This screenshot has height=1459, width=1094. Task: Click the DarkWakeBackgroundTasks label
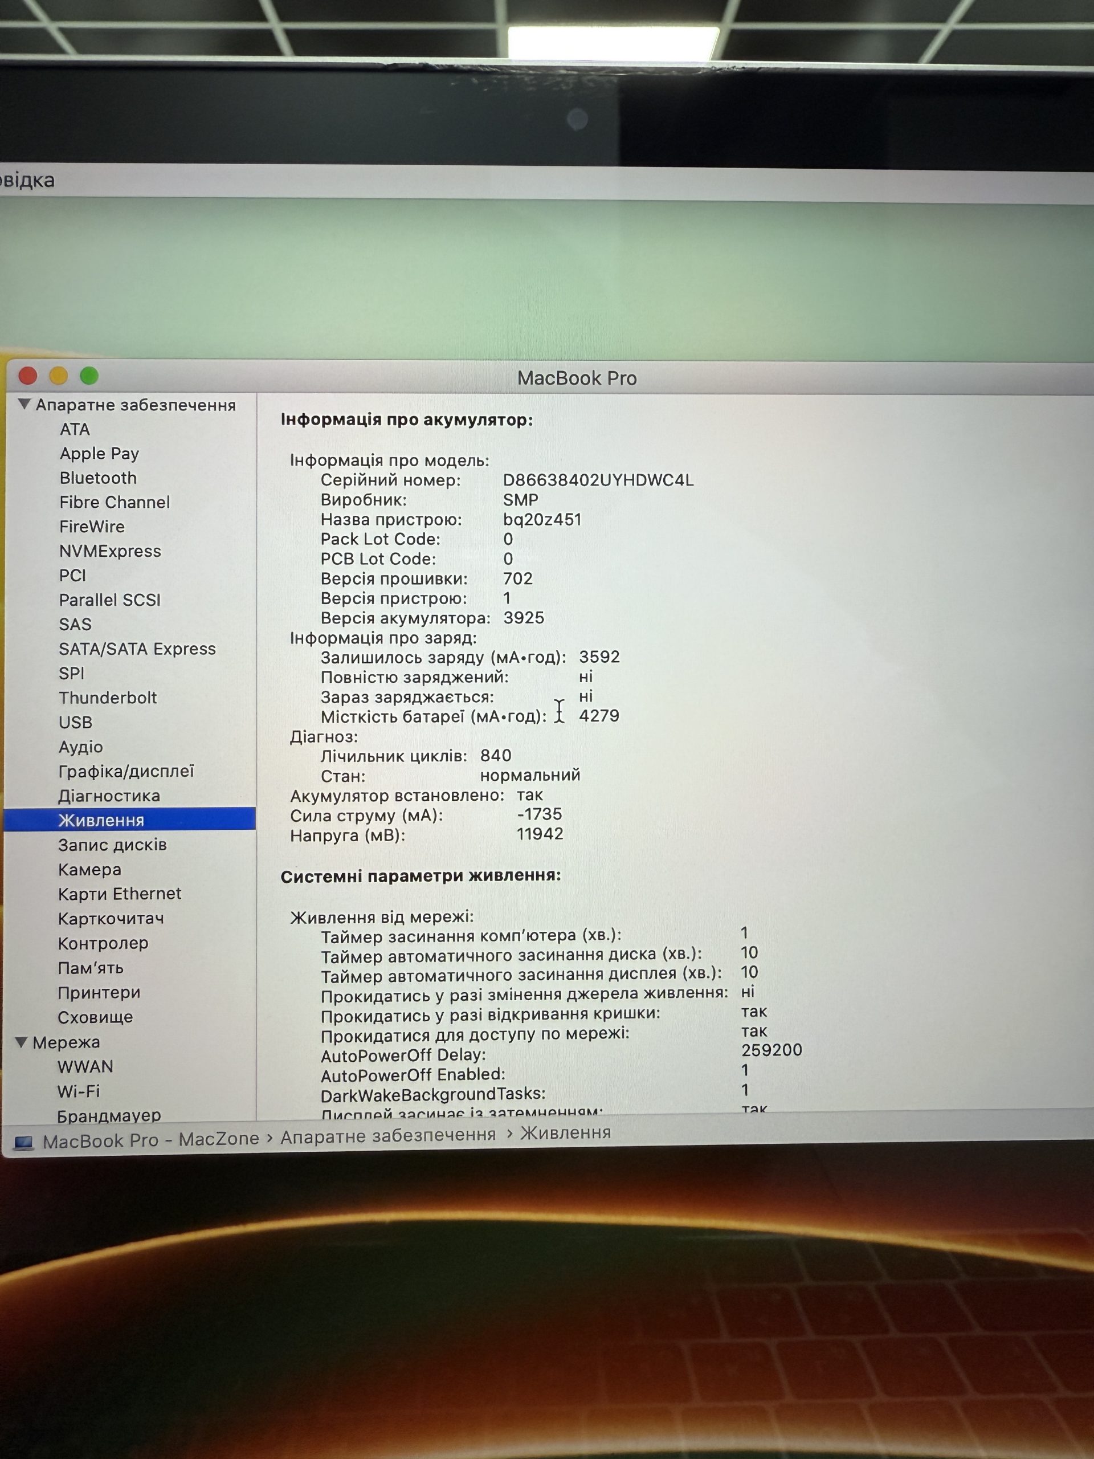point(432,1094)
